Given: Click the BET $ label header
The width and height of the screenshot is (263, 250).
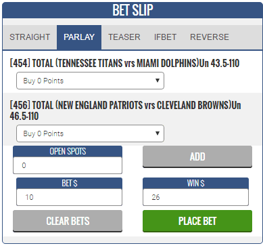Looking at the screenshot, I should [69, 184].
